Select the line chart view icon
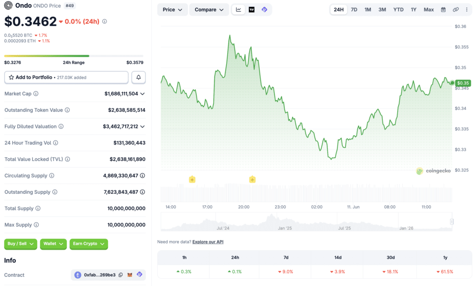The width and height of the screenshot is (474, 286). coord(238,10)
